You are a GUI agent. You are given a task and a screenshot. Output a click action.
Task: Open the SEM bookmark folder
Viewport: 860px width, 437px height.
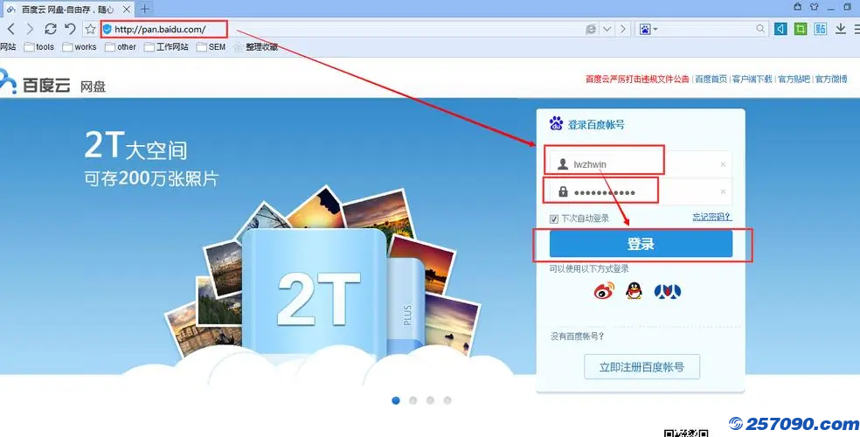coord(212,47)
